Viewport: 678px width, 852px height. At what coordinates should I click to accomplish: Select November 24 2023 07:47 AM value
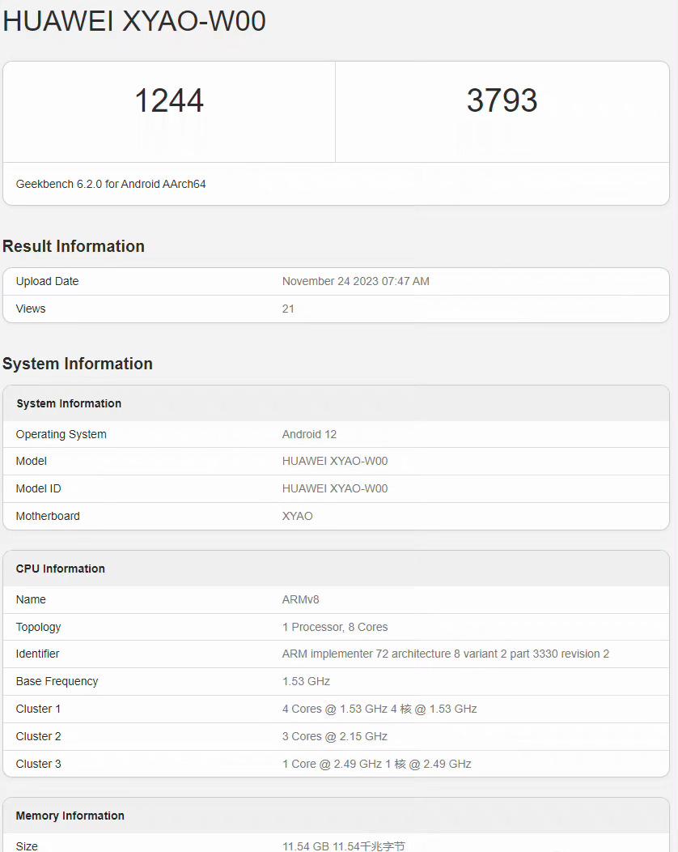pyautogui.click(x=355, y=282)
